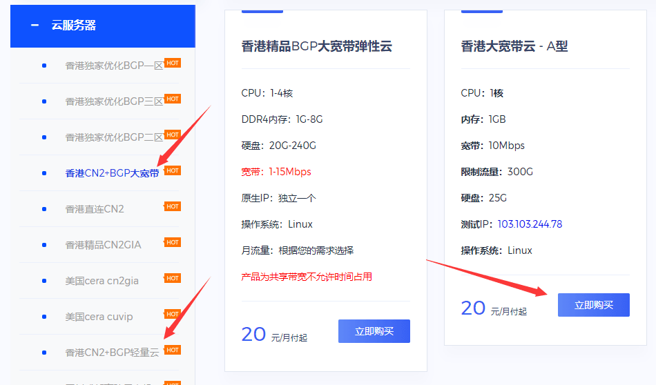Click the 香港大宽带云 - A型 card title
This screenshot has width=656, height=385.
pos(514,46)
